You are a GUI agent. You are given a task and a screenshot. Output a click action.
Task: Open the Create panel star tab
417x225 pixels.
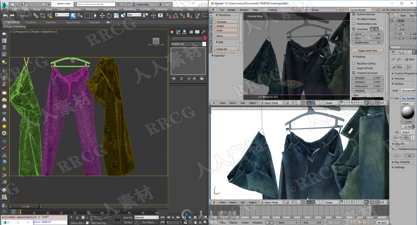[x=172, y=32]
